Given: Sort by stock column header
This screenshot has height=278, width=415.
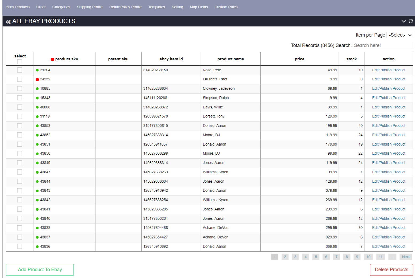Looking at the screenshot, I should 351,59.
